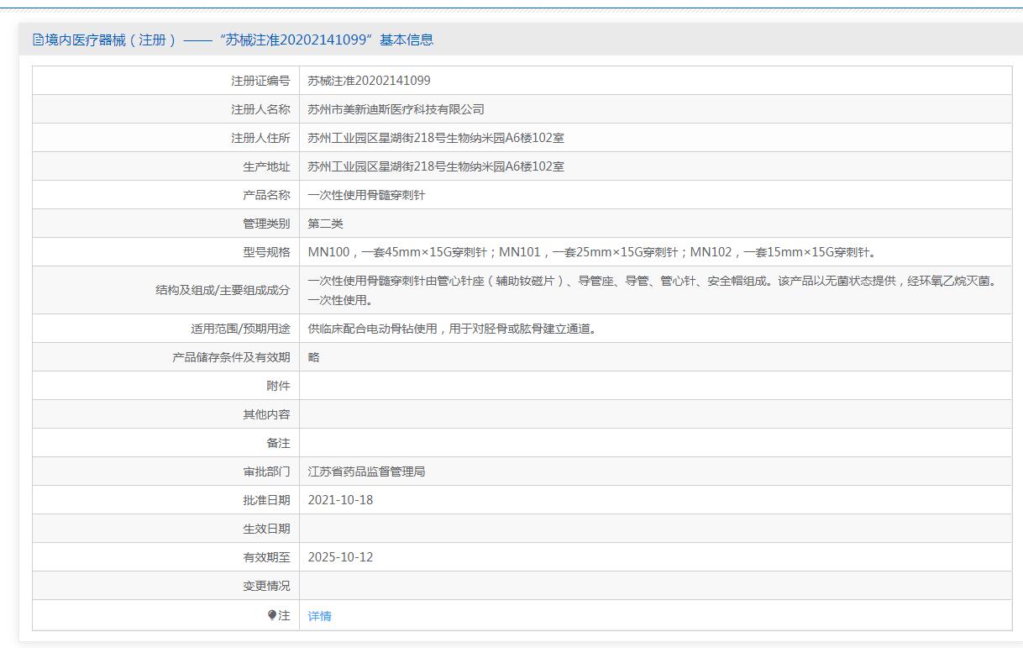
Task: Select product name 一次性使用骨髓穿刺针
Action: click(x=366, y=195)
